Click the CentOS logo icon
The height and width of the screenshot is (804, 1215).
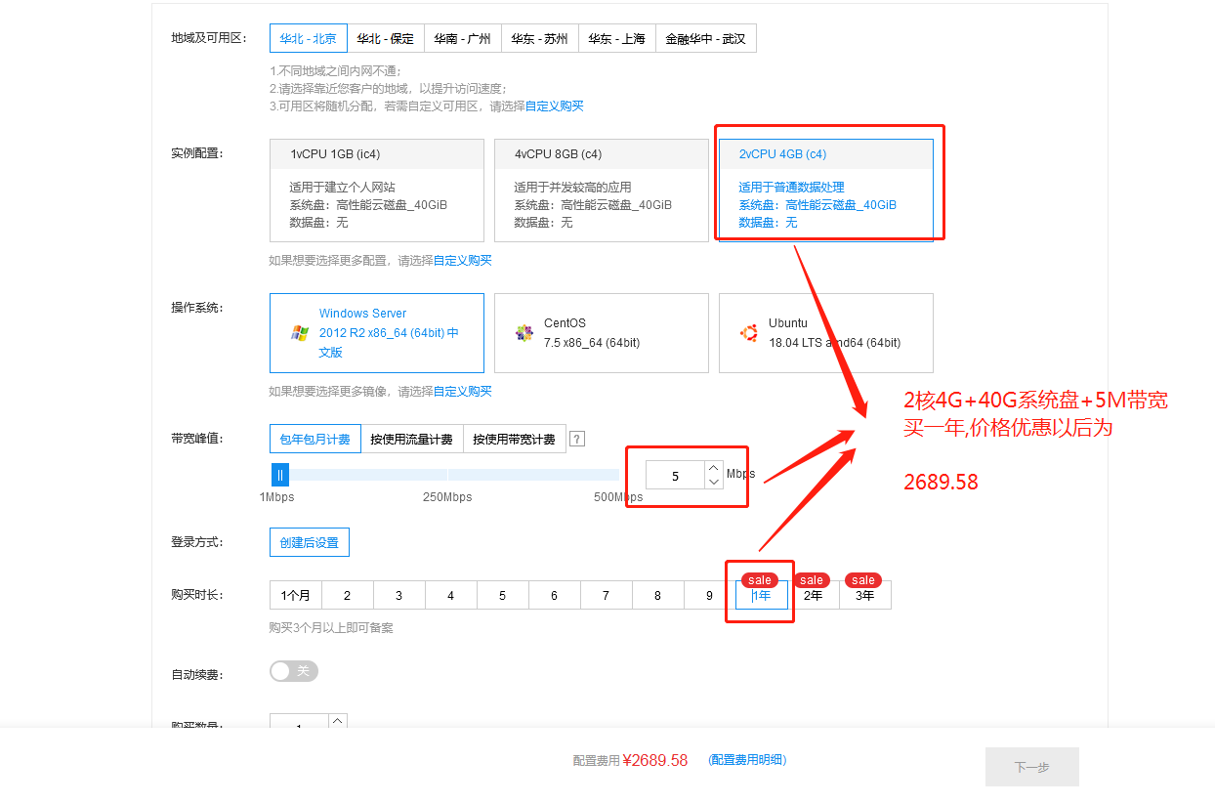(524, 333)
